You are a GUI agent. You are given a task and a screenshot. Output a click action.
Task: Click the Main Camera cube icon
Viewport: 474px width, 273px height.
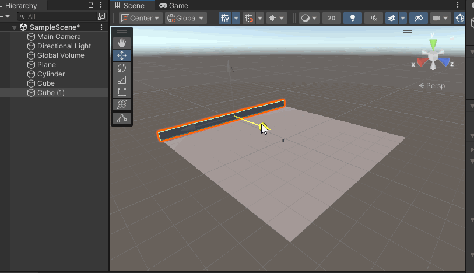(x=31, y=37)
